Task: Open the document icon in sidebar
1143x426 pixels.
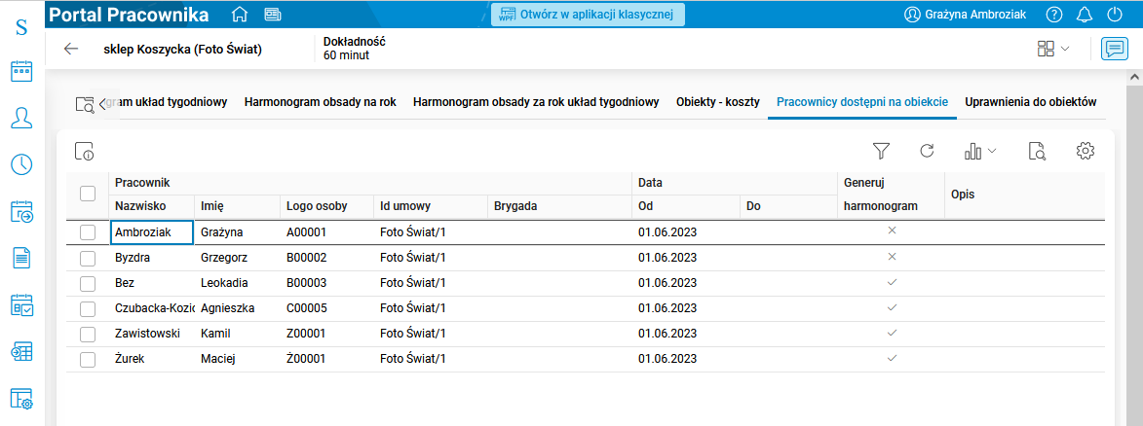Action: click(x=21, y=258)
